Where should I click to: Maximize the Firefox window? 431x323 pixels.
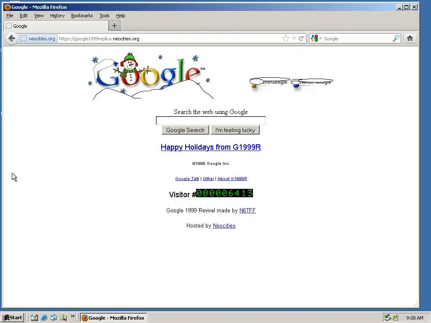(x=407, y=7)
